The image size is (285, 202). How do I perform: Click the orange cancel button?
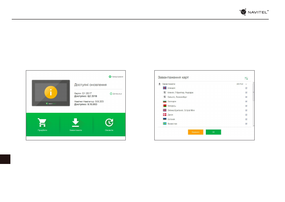click(195, 132)
